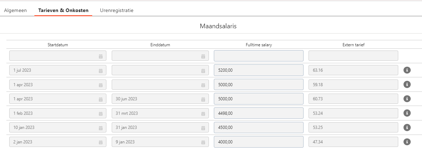The height and width of the screenshot is (154, 422).
Task: Open calendar icon in 31 mrt 2023 field
Action: click(203, 114)
